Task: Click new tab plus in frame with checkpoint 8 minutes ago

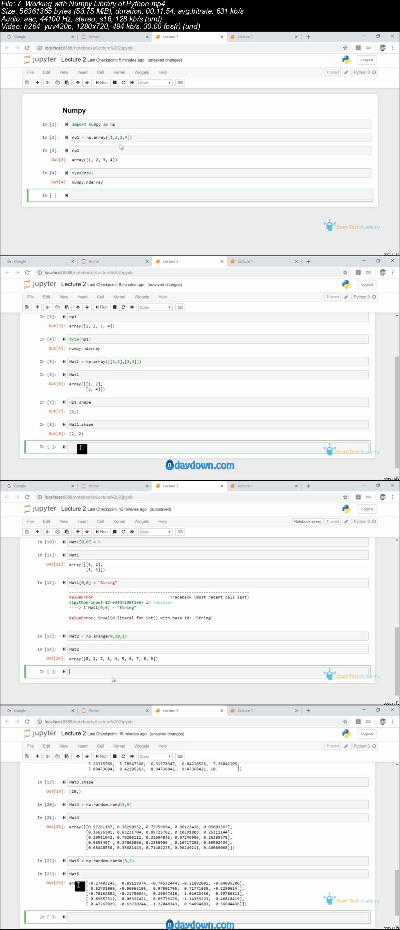Action: coord(308,262)
